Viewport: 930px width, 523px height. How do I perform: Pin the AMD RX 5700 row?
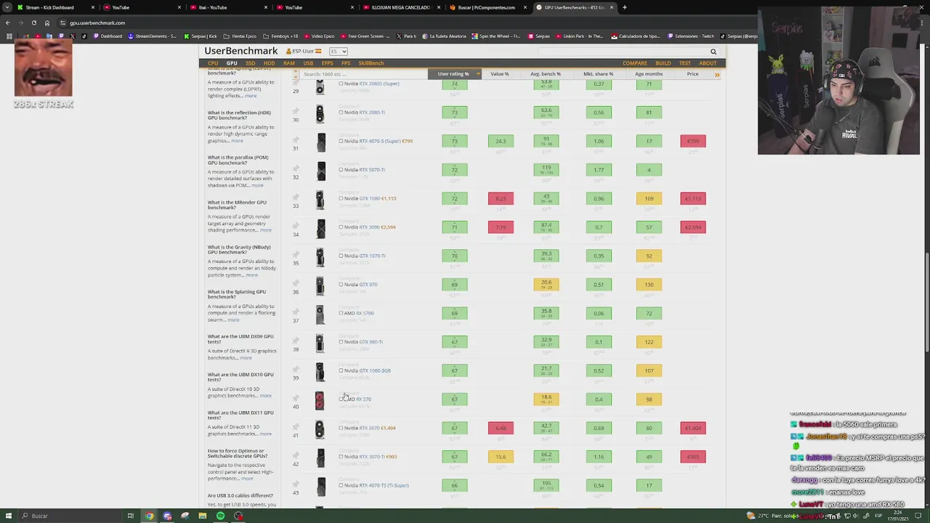pyautogui.click(x=296, y=312)
